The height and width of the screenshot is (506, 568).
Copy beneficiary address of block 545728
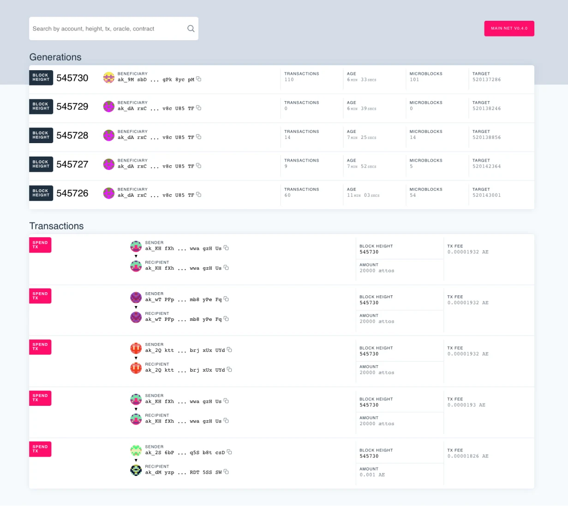pyautogui.click(x=199, y=137)
